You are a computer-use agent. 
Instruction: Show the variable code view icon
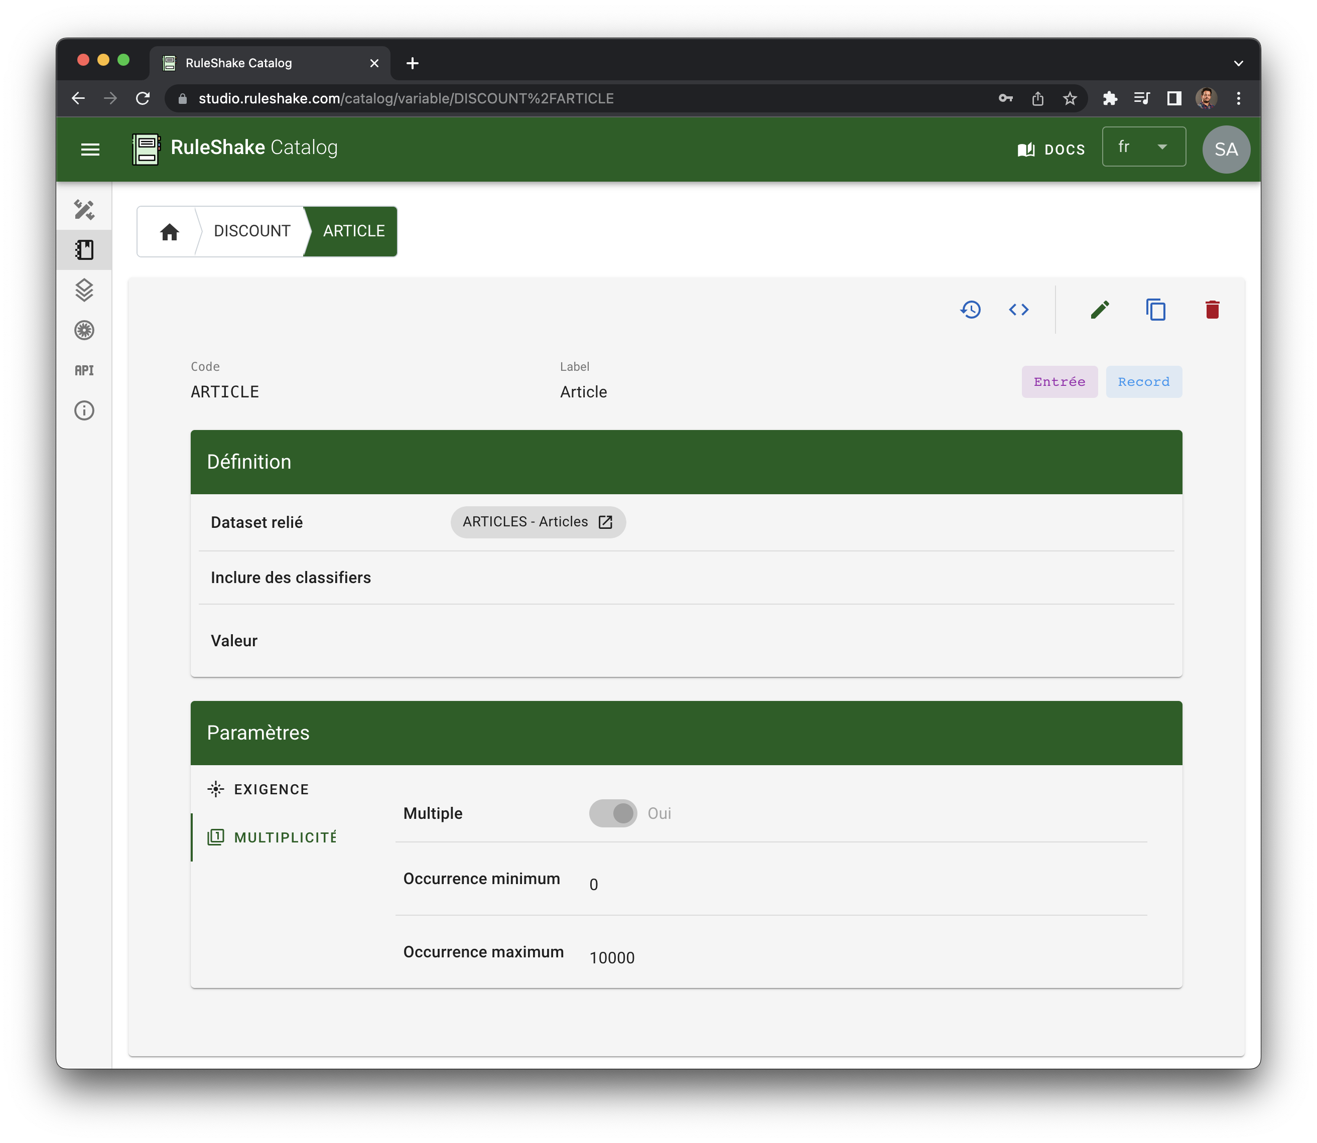1018,310
